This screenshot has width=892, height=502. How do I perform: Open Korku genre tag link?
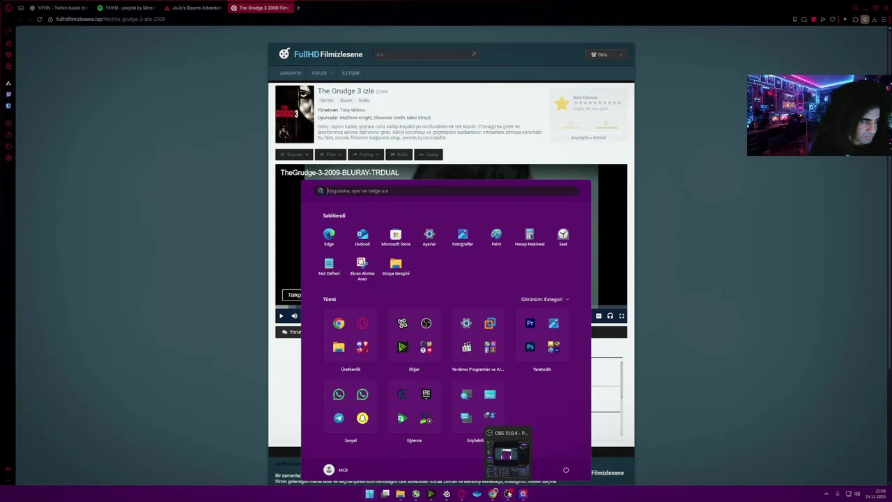click(364, 100)
